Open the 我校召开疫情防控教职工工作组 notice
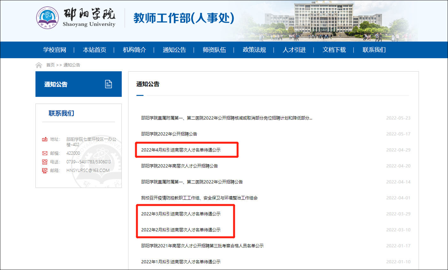 (199, 198)
